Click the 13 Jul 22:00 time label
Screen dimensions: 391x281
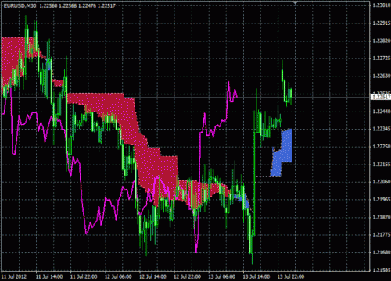click(x=291, y=276)
